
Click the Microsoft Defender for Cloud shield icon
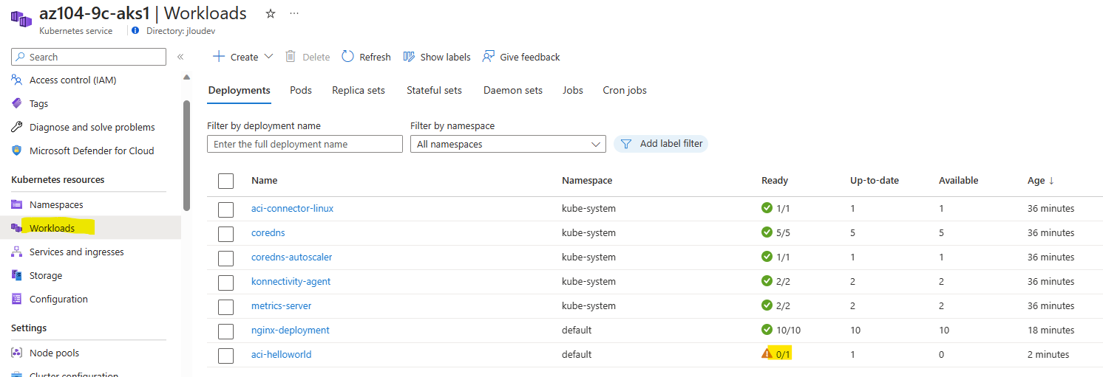[17, 151]
